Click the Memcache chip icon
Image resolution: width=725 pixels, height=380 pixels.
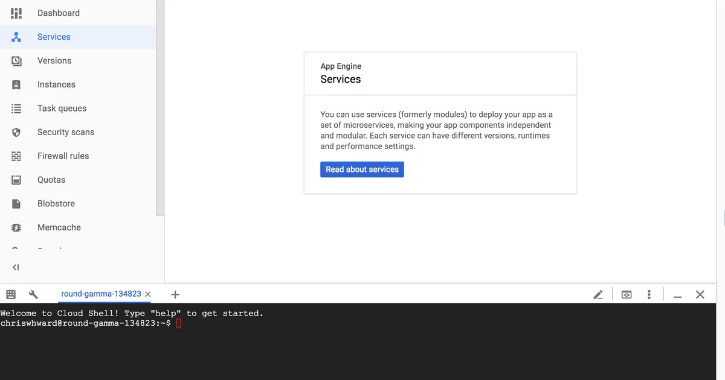pyautogui.click(x=16, y=227)
